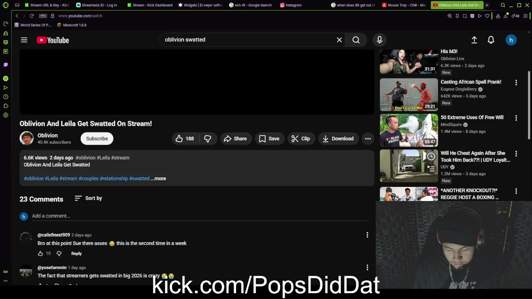The height and width of the screenshot is (299, 532).
Task: Switch to 'Stream URL & Key - Kick' tab
Action: pos(47,5)
